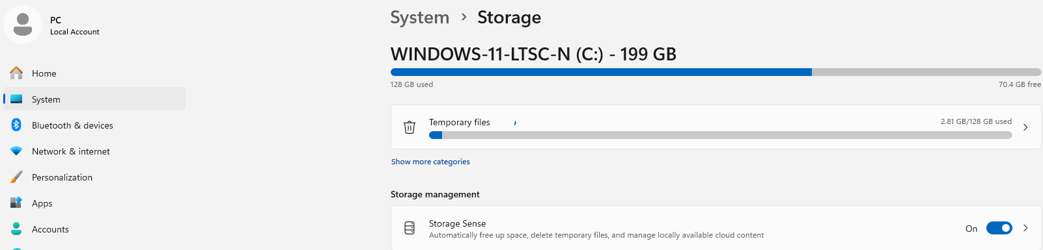
Task: Click the PC user avatar picture
Action: [x=23, y=25]
